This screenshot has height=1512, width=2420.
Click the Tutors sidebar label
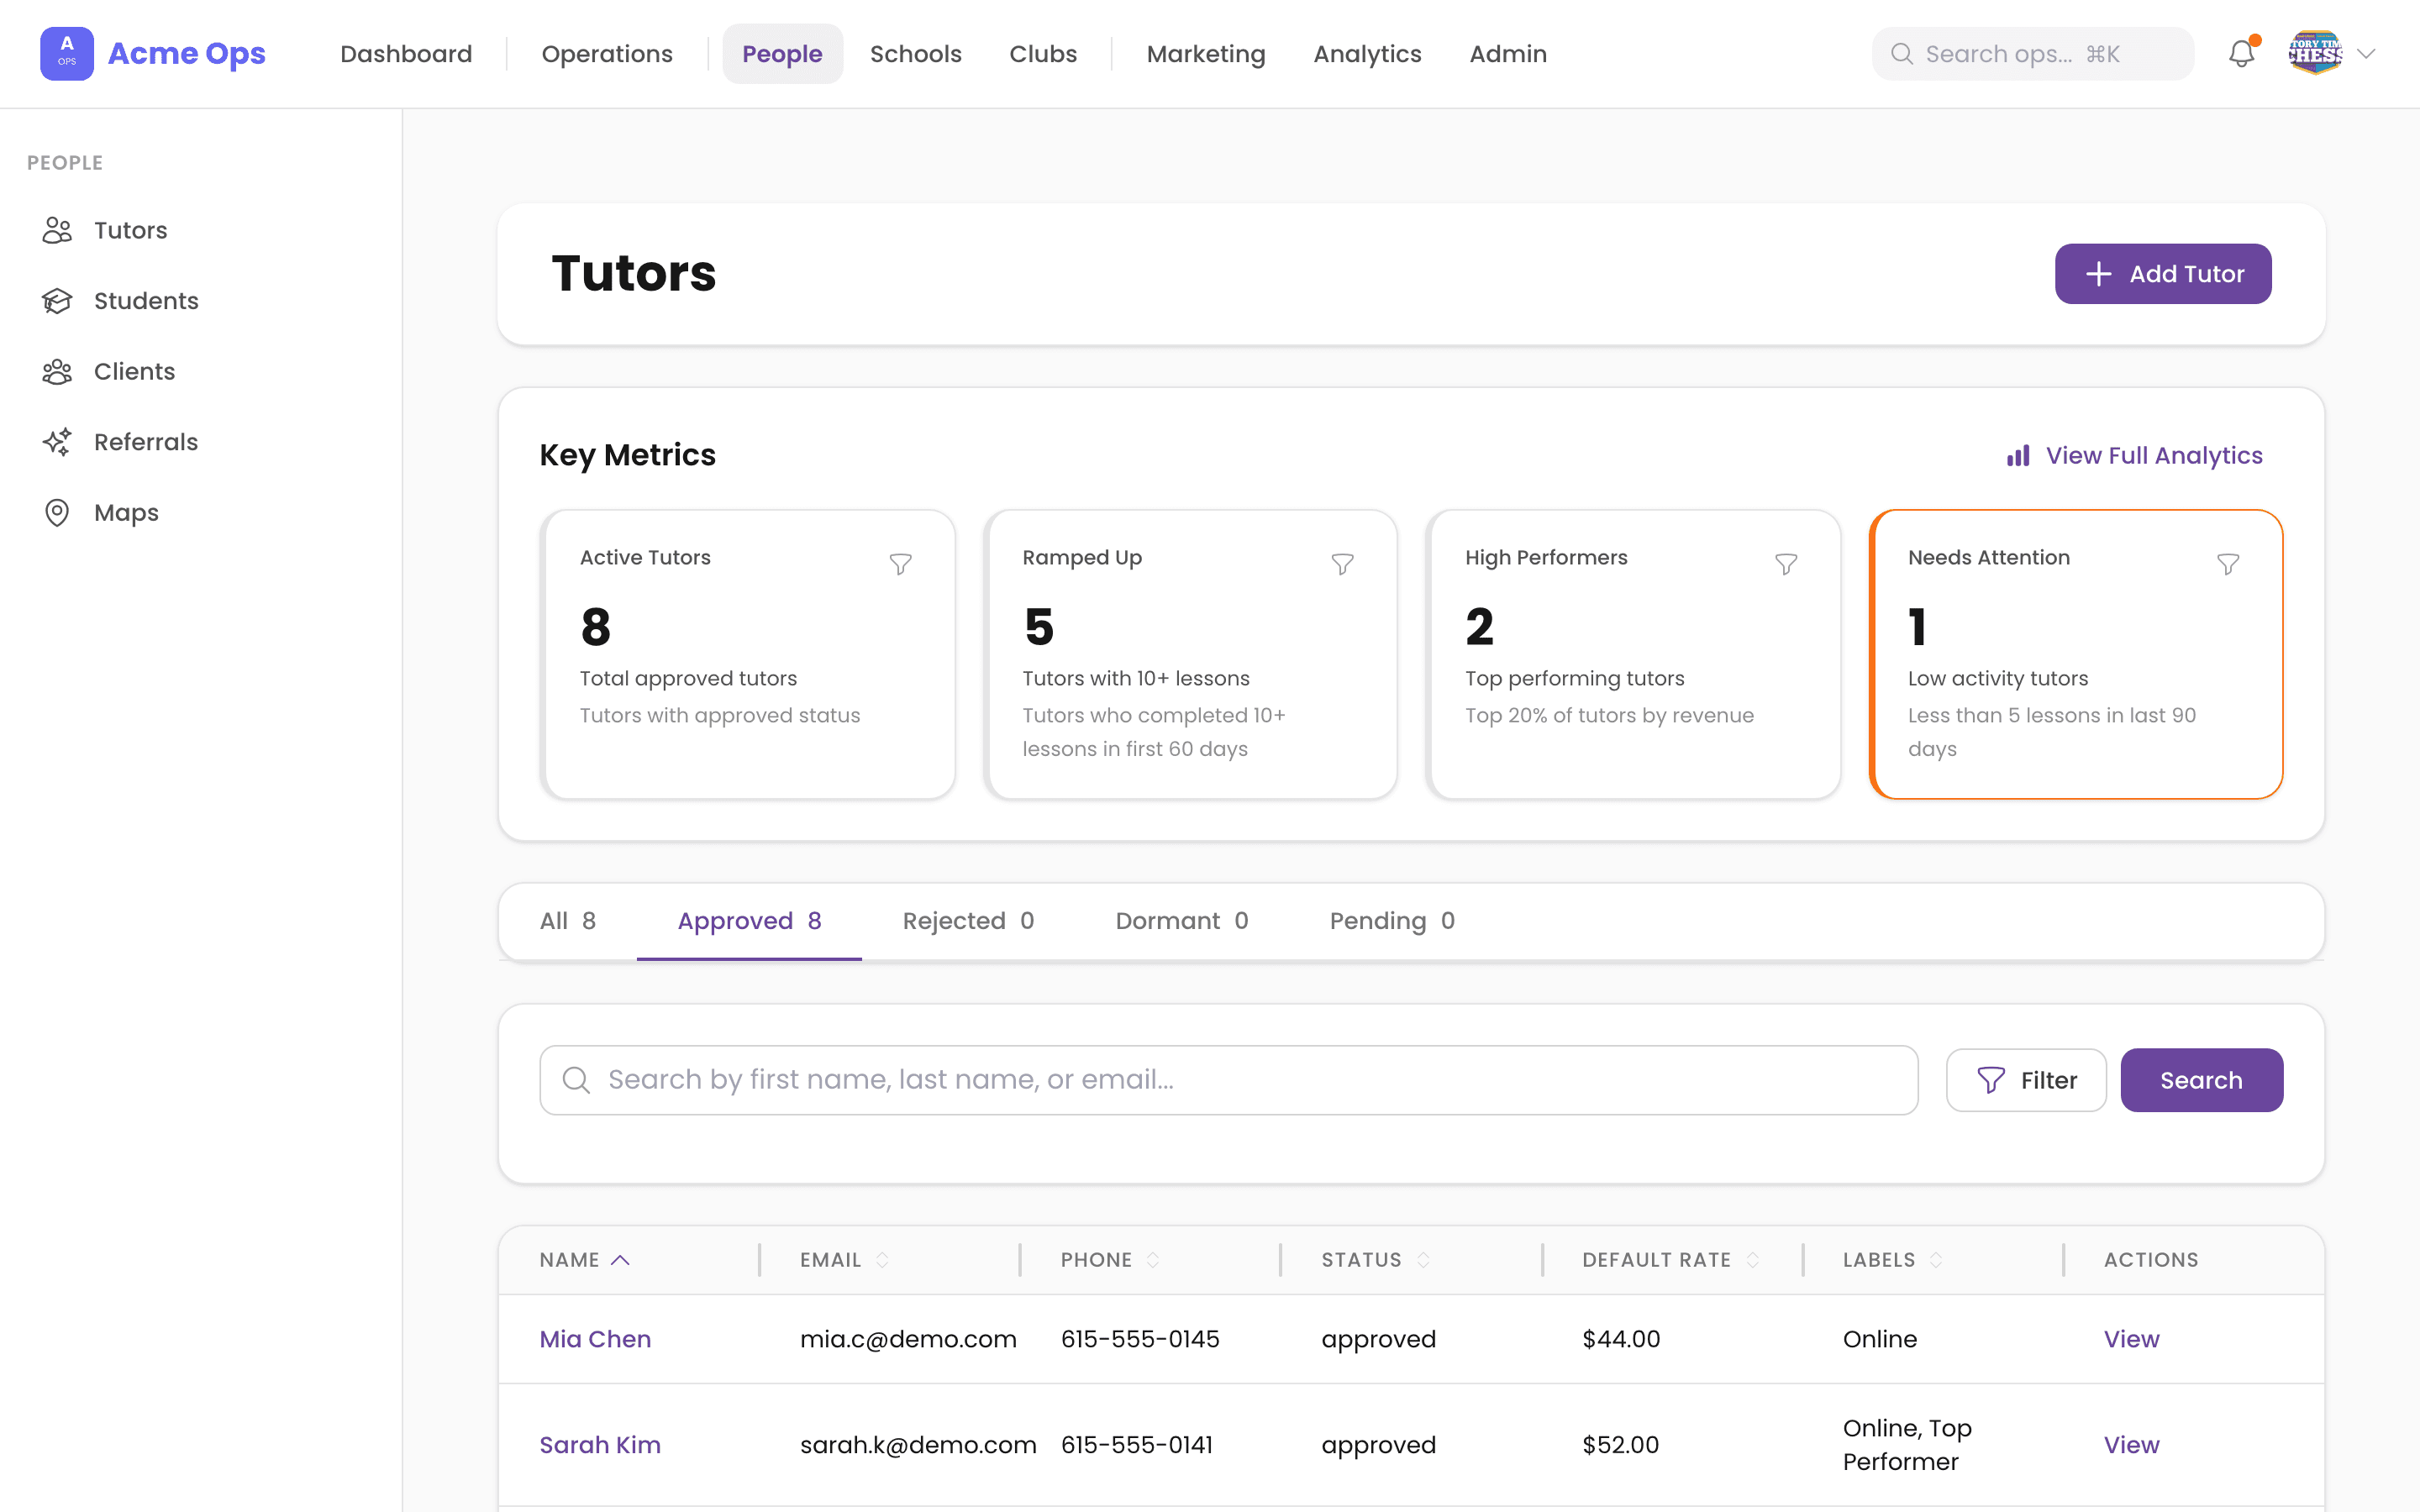tap(131, 230)
